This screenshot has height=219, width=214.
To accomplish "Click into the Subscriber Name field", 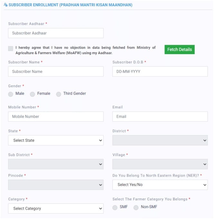I will (56, 72).
